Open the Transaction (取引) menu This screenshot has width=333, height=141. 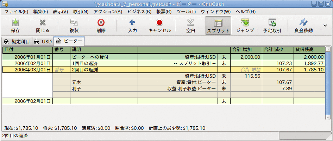(81, 12)
